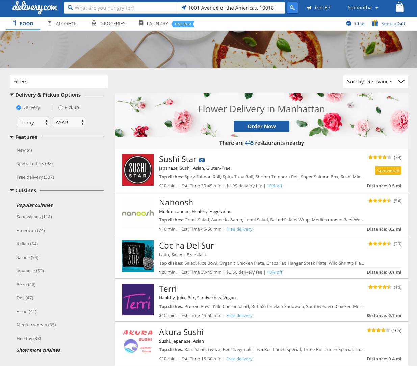Click the fork and knife Food icon
Viewport: 417px width, 366px height.
coord(15,23)
